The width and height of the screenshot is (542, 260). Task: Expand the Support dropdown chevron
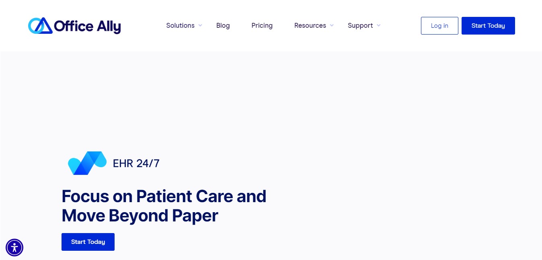[378, 25]
